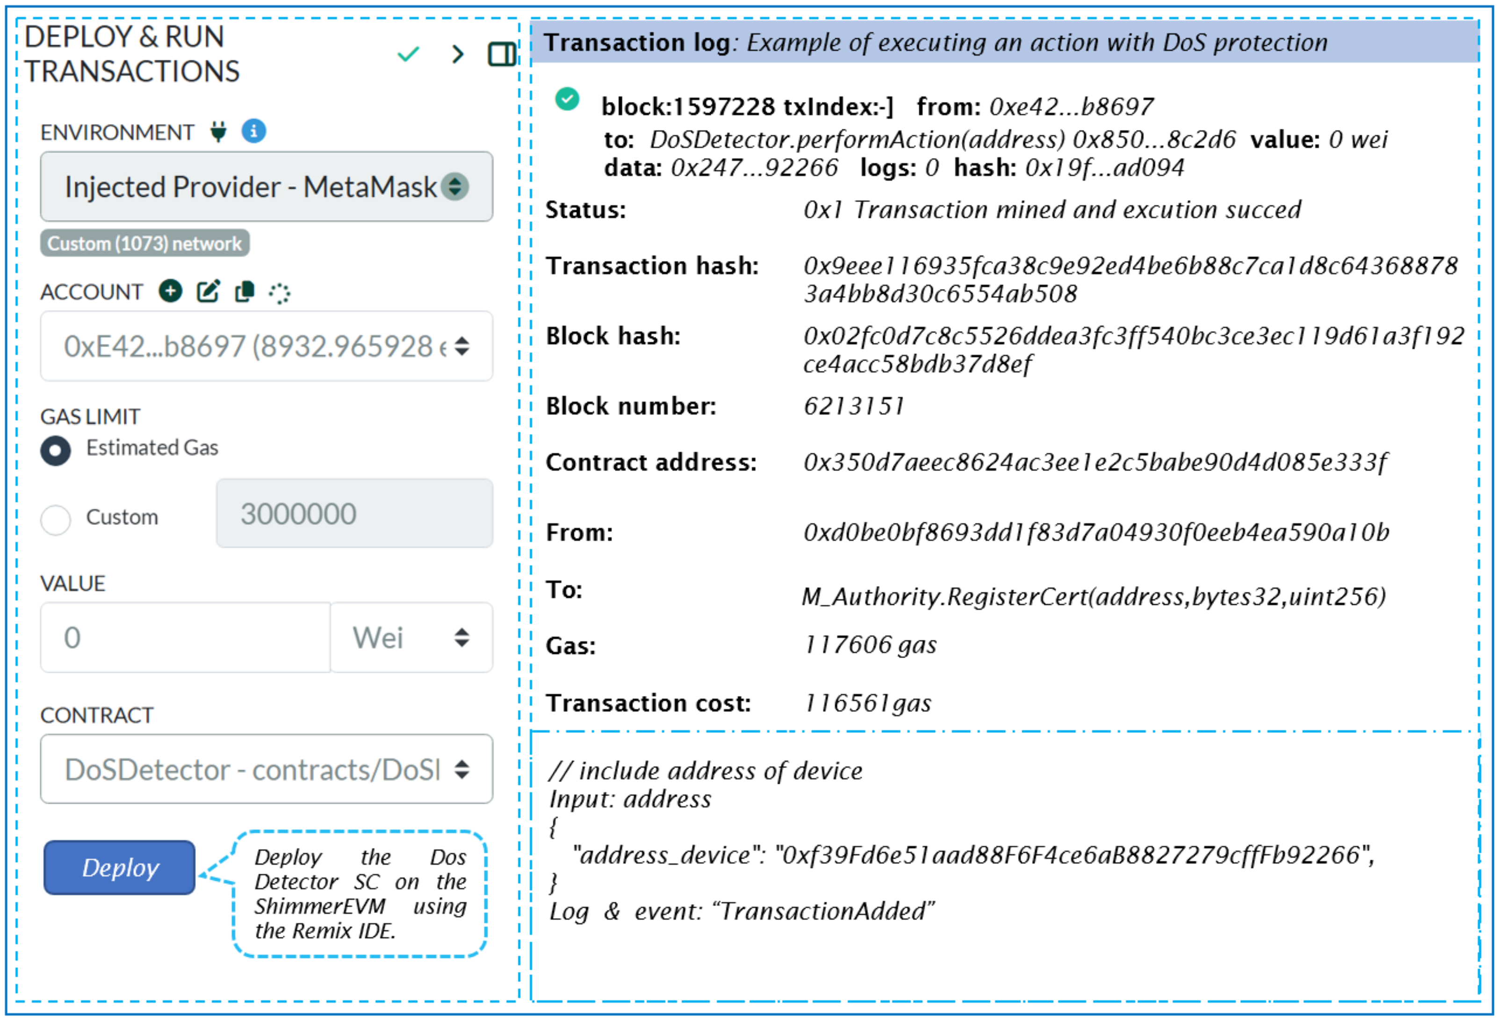Click the green transaction success check icon
The height and width of the screenshot is (1021, 1499).
(x=567, y=100)
